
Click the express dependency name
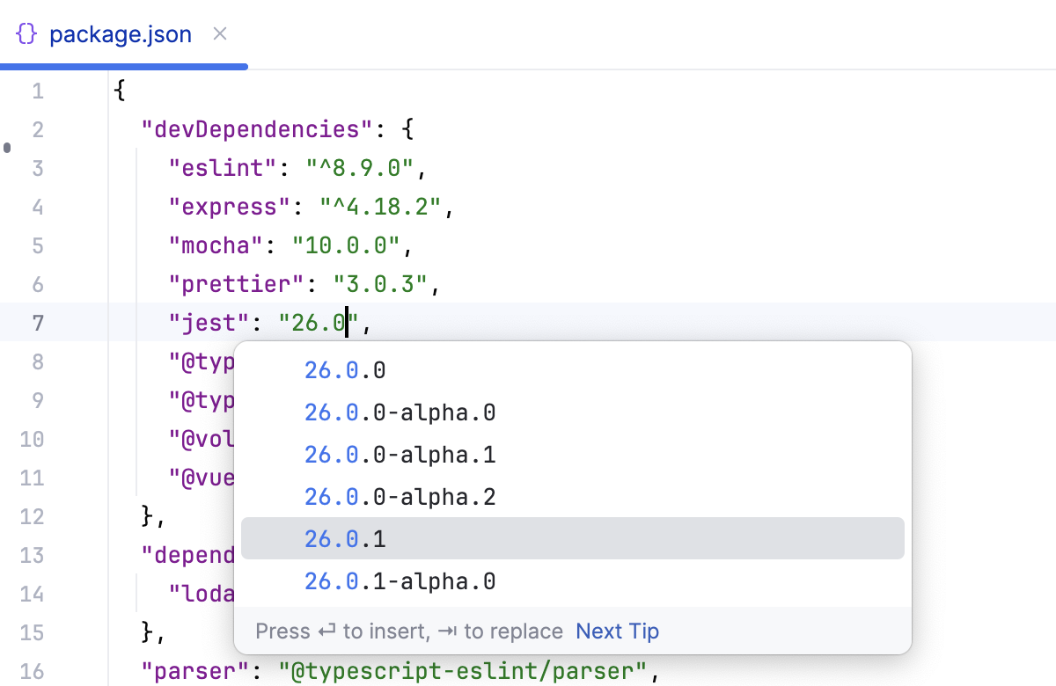click(229, 206)
